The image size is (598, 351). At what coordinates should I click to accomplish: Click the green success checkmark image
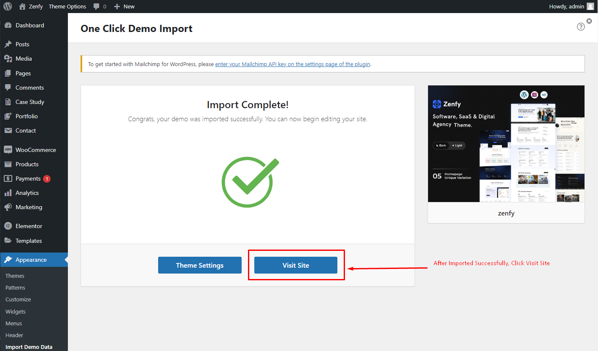pos(250,182)
